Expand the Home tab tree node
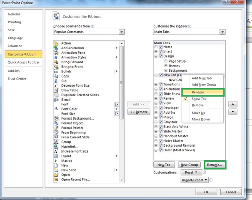The width and height of the screenshot is (252, 200). pos(156,47)
